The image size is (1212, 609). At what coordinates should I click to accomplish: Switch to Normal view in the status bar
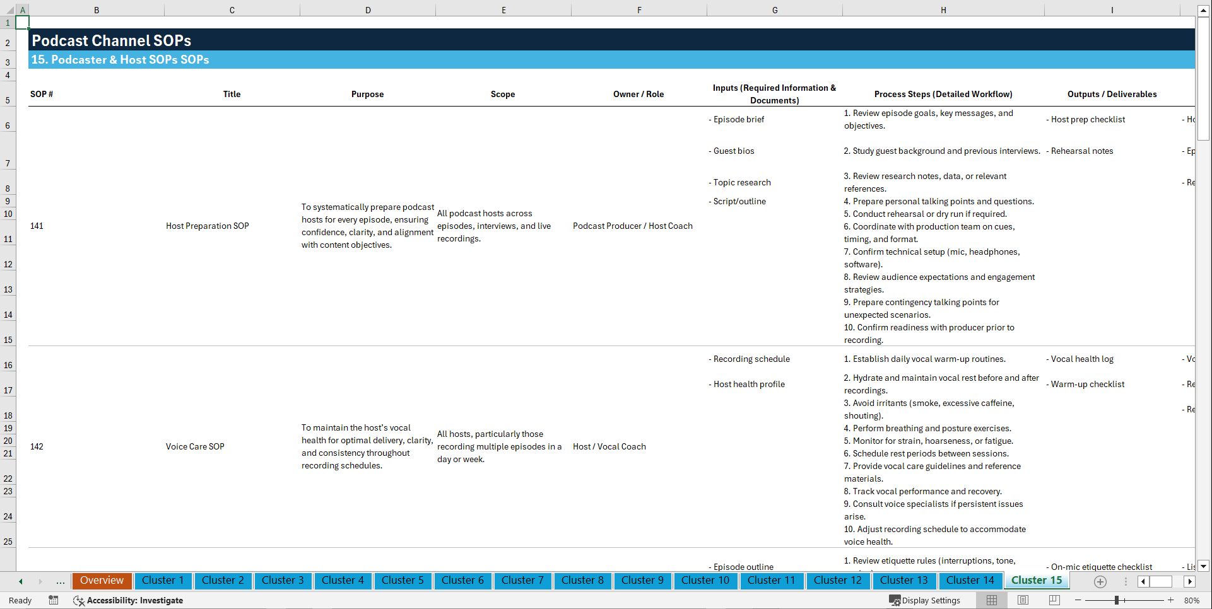992,600
